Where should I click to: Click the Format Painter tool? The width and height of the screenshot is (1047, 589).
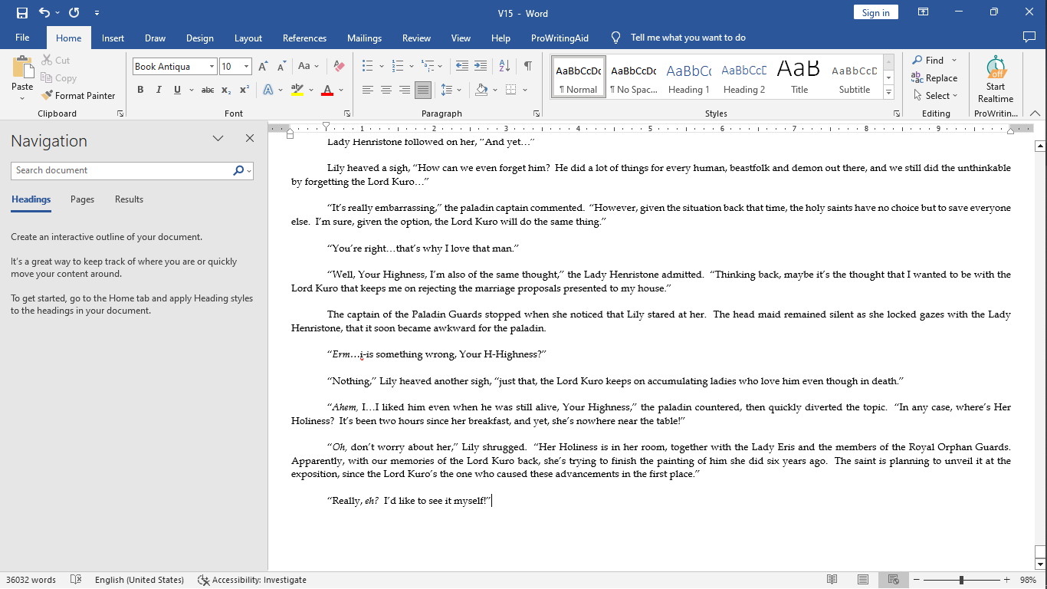coord(78,96)
